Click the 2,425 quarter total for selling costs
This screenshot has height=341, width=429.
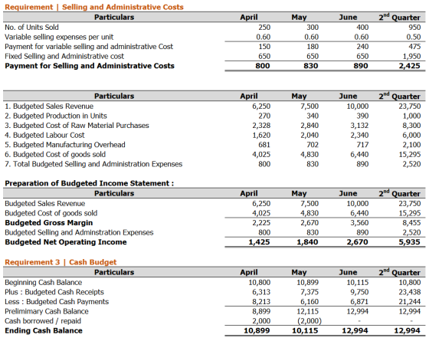[x=409, y=66]
